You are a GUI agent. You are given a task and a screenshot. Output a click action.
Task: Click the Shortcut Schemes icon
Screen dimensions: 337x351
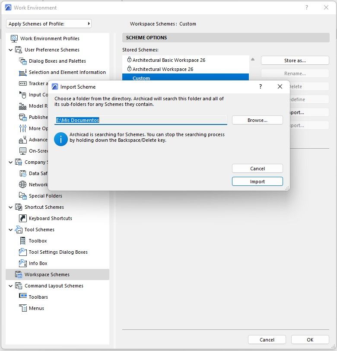tap(18, 207)
